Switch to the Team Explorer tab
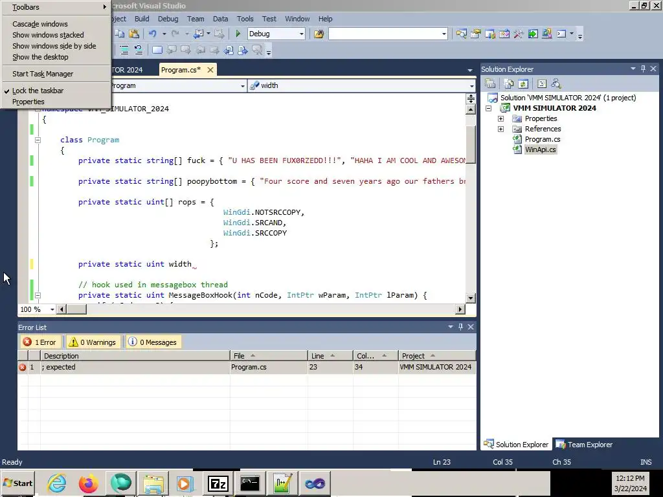663x497 pixels. click(x=585, y=445)
